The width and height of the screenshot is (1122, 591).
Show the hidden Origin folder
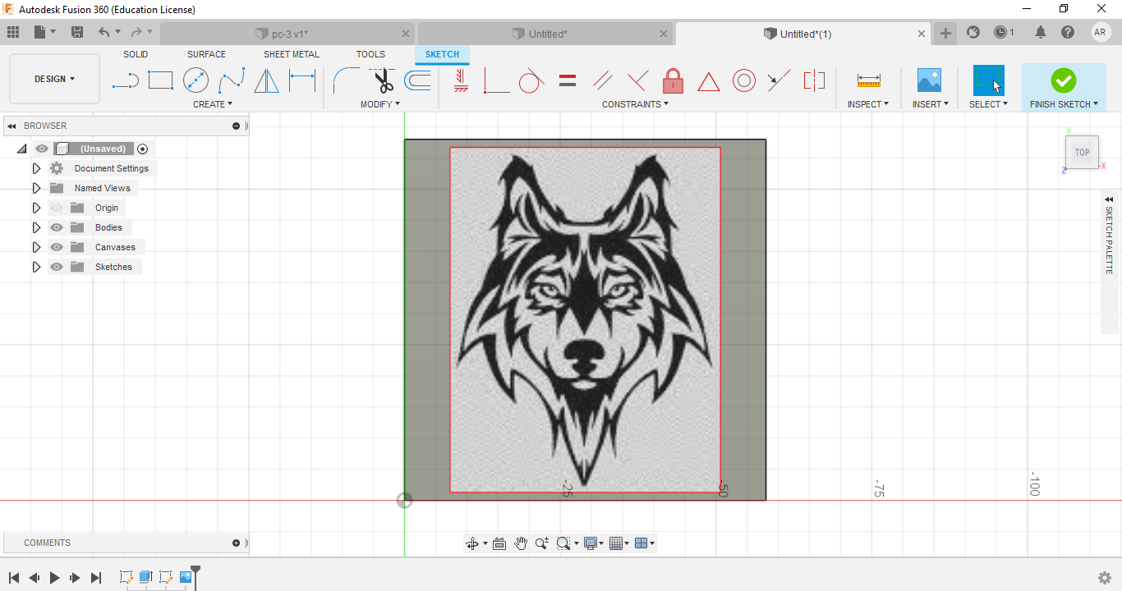tap(57, 208)
